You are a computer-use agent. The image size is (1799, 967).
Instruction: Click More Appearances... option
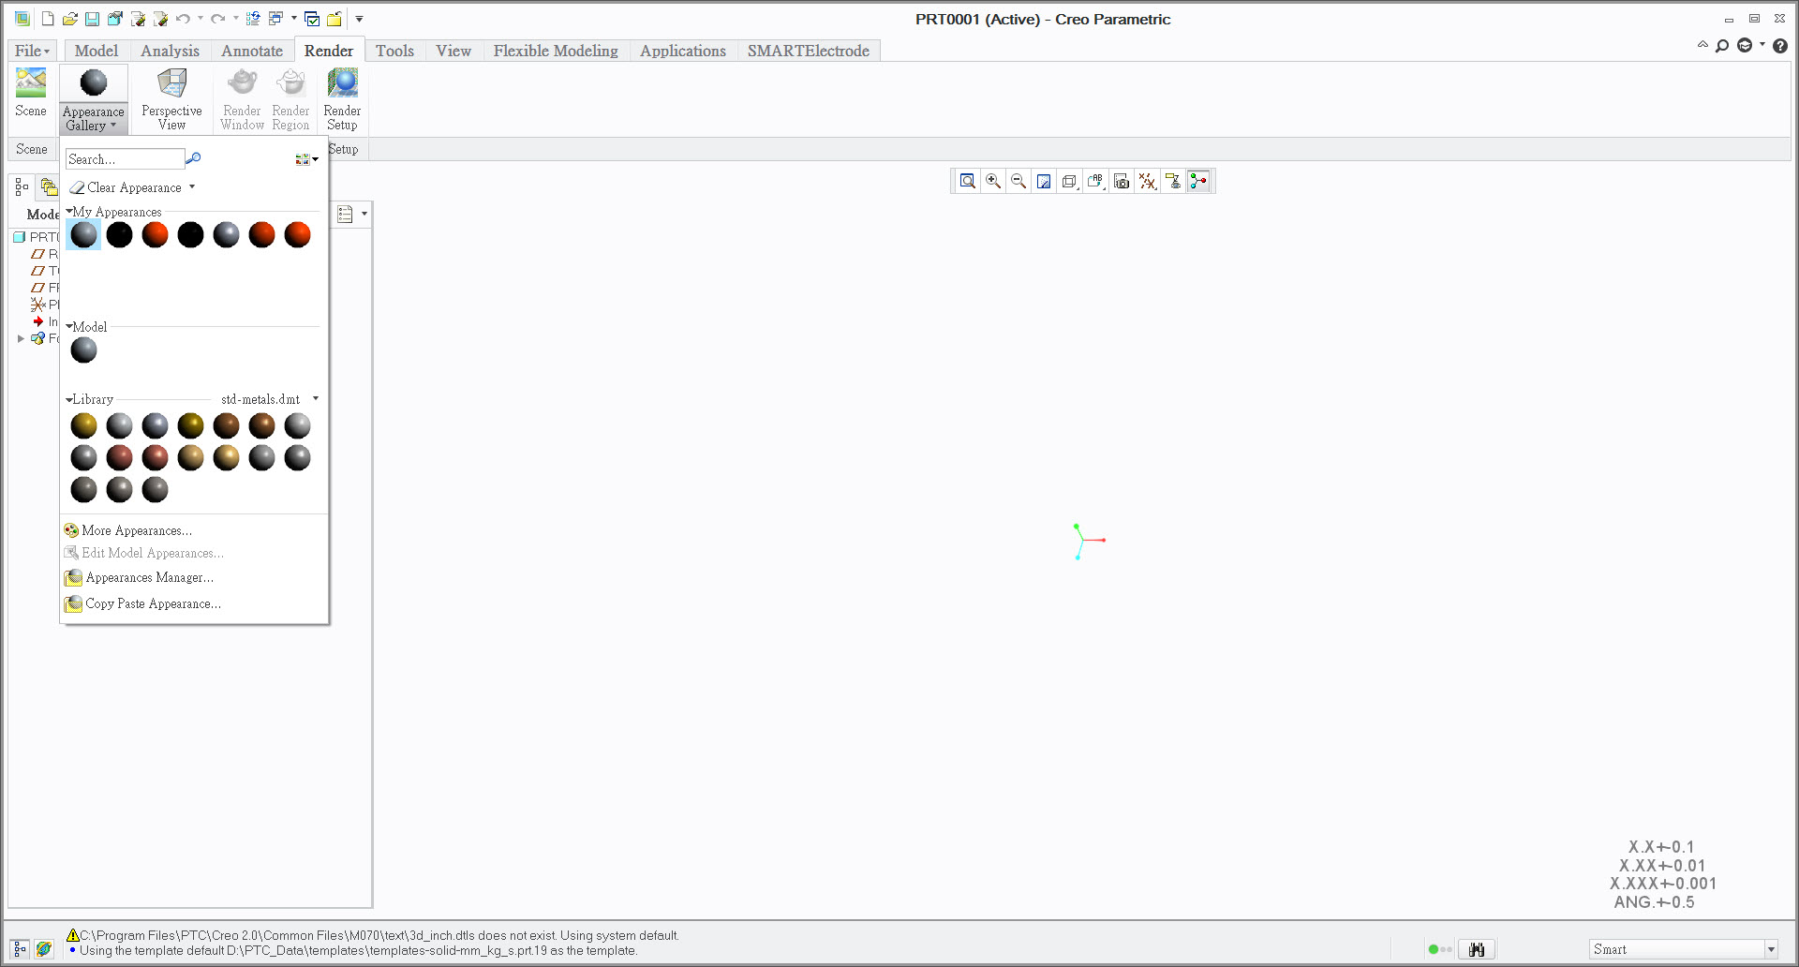pyautogui.click(x=136, y=530)
